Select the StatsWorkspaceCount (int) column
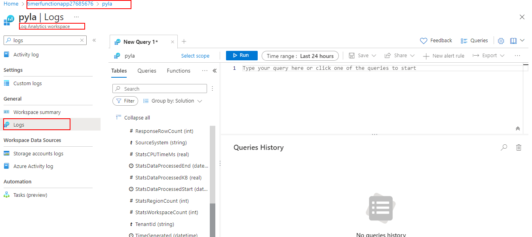Screen dimensions: 532x237 164,213
